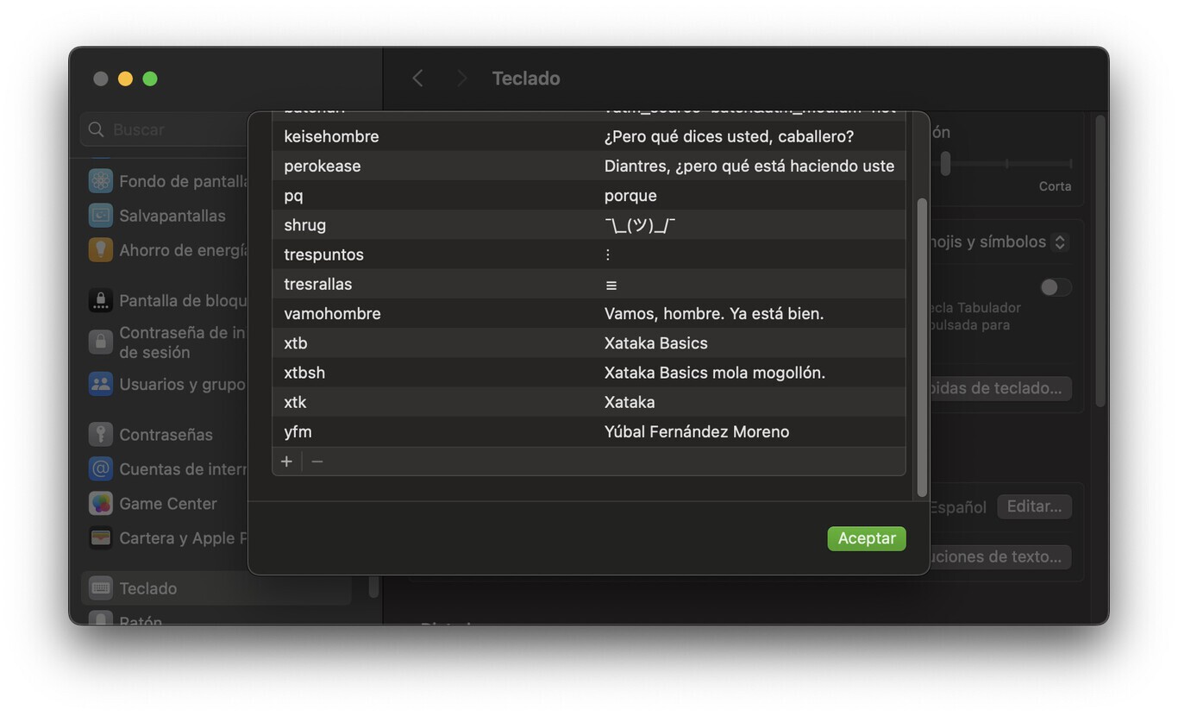Click the 'Xataka' replacement for xtk
Viewport: 1178px width, 716px height.
pos(630,402)
